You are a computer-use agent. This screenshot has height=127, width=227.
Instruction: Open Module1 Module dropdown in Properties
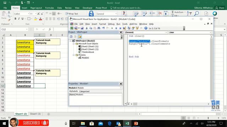[121, 88]
